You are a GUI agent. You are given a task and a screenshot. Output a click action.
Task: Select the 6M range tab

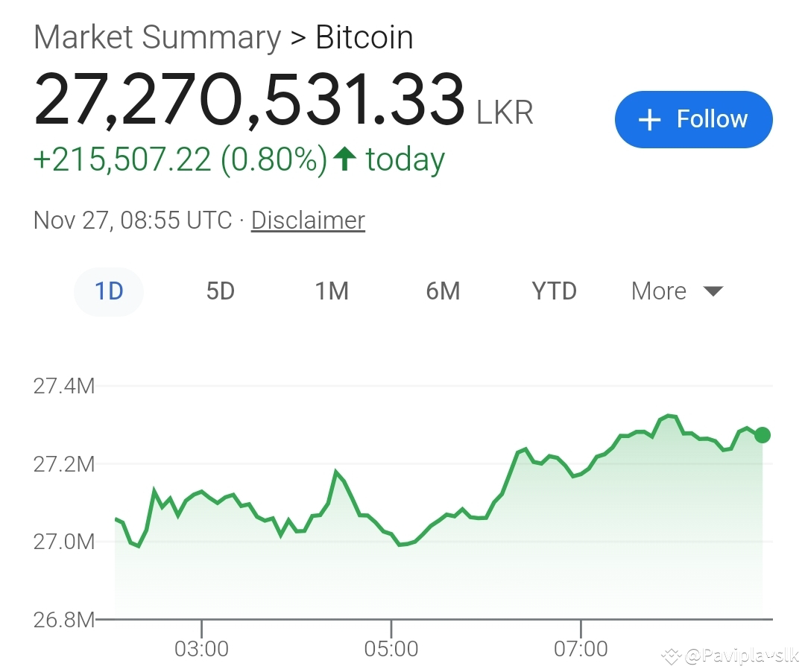pyautogui.click(x=443, y=291)
